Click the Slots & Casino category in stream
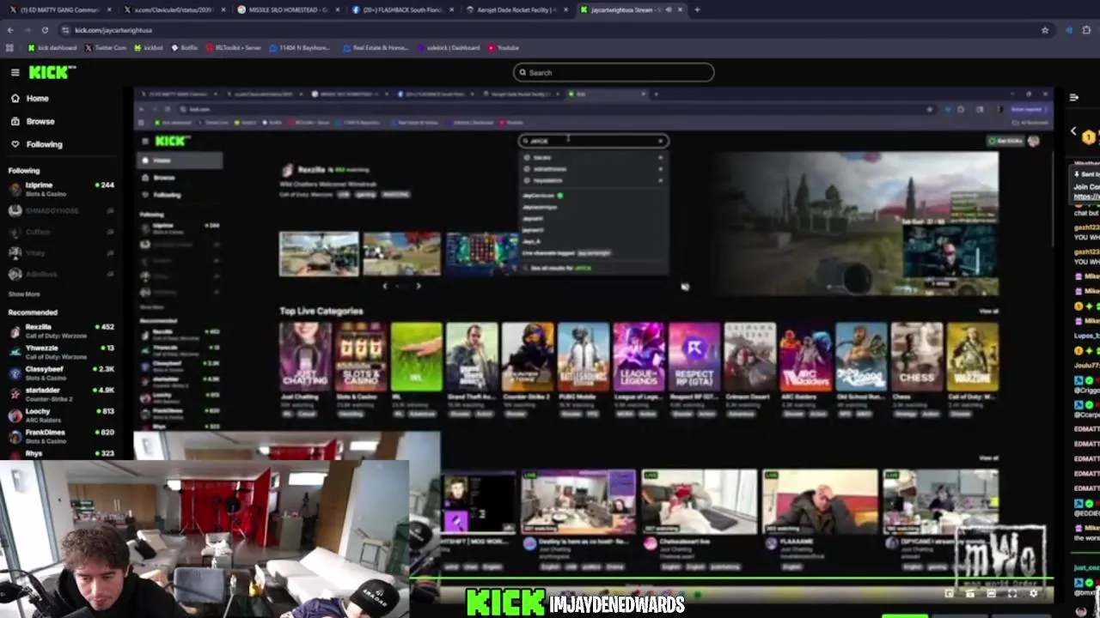The image size is (1100, 618). pyautogui.click(x=361, y=358)
